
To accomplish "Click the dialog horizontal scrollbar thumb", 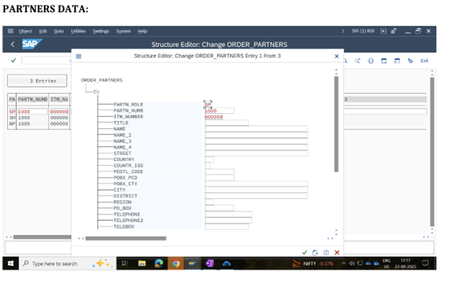I will (x=126, y=239).
